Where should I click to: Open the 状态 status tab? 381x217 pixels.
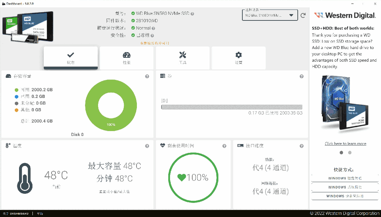(x=71, y=58)
